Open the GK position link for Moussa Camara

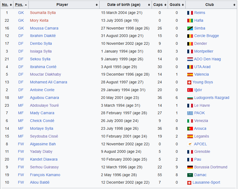coord(21,28)
